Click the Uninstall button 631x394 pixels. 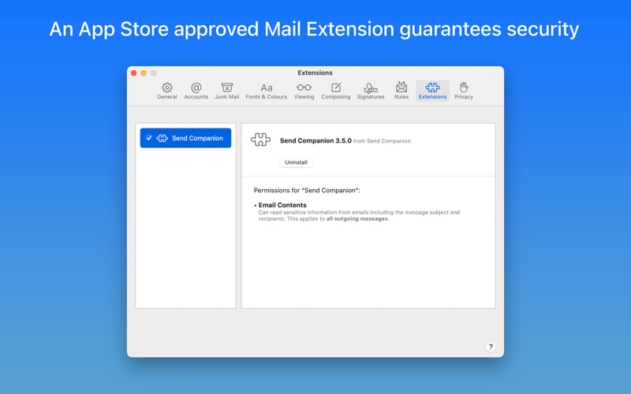pyautogui.click(x=297, y=162)
